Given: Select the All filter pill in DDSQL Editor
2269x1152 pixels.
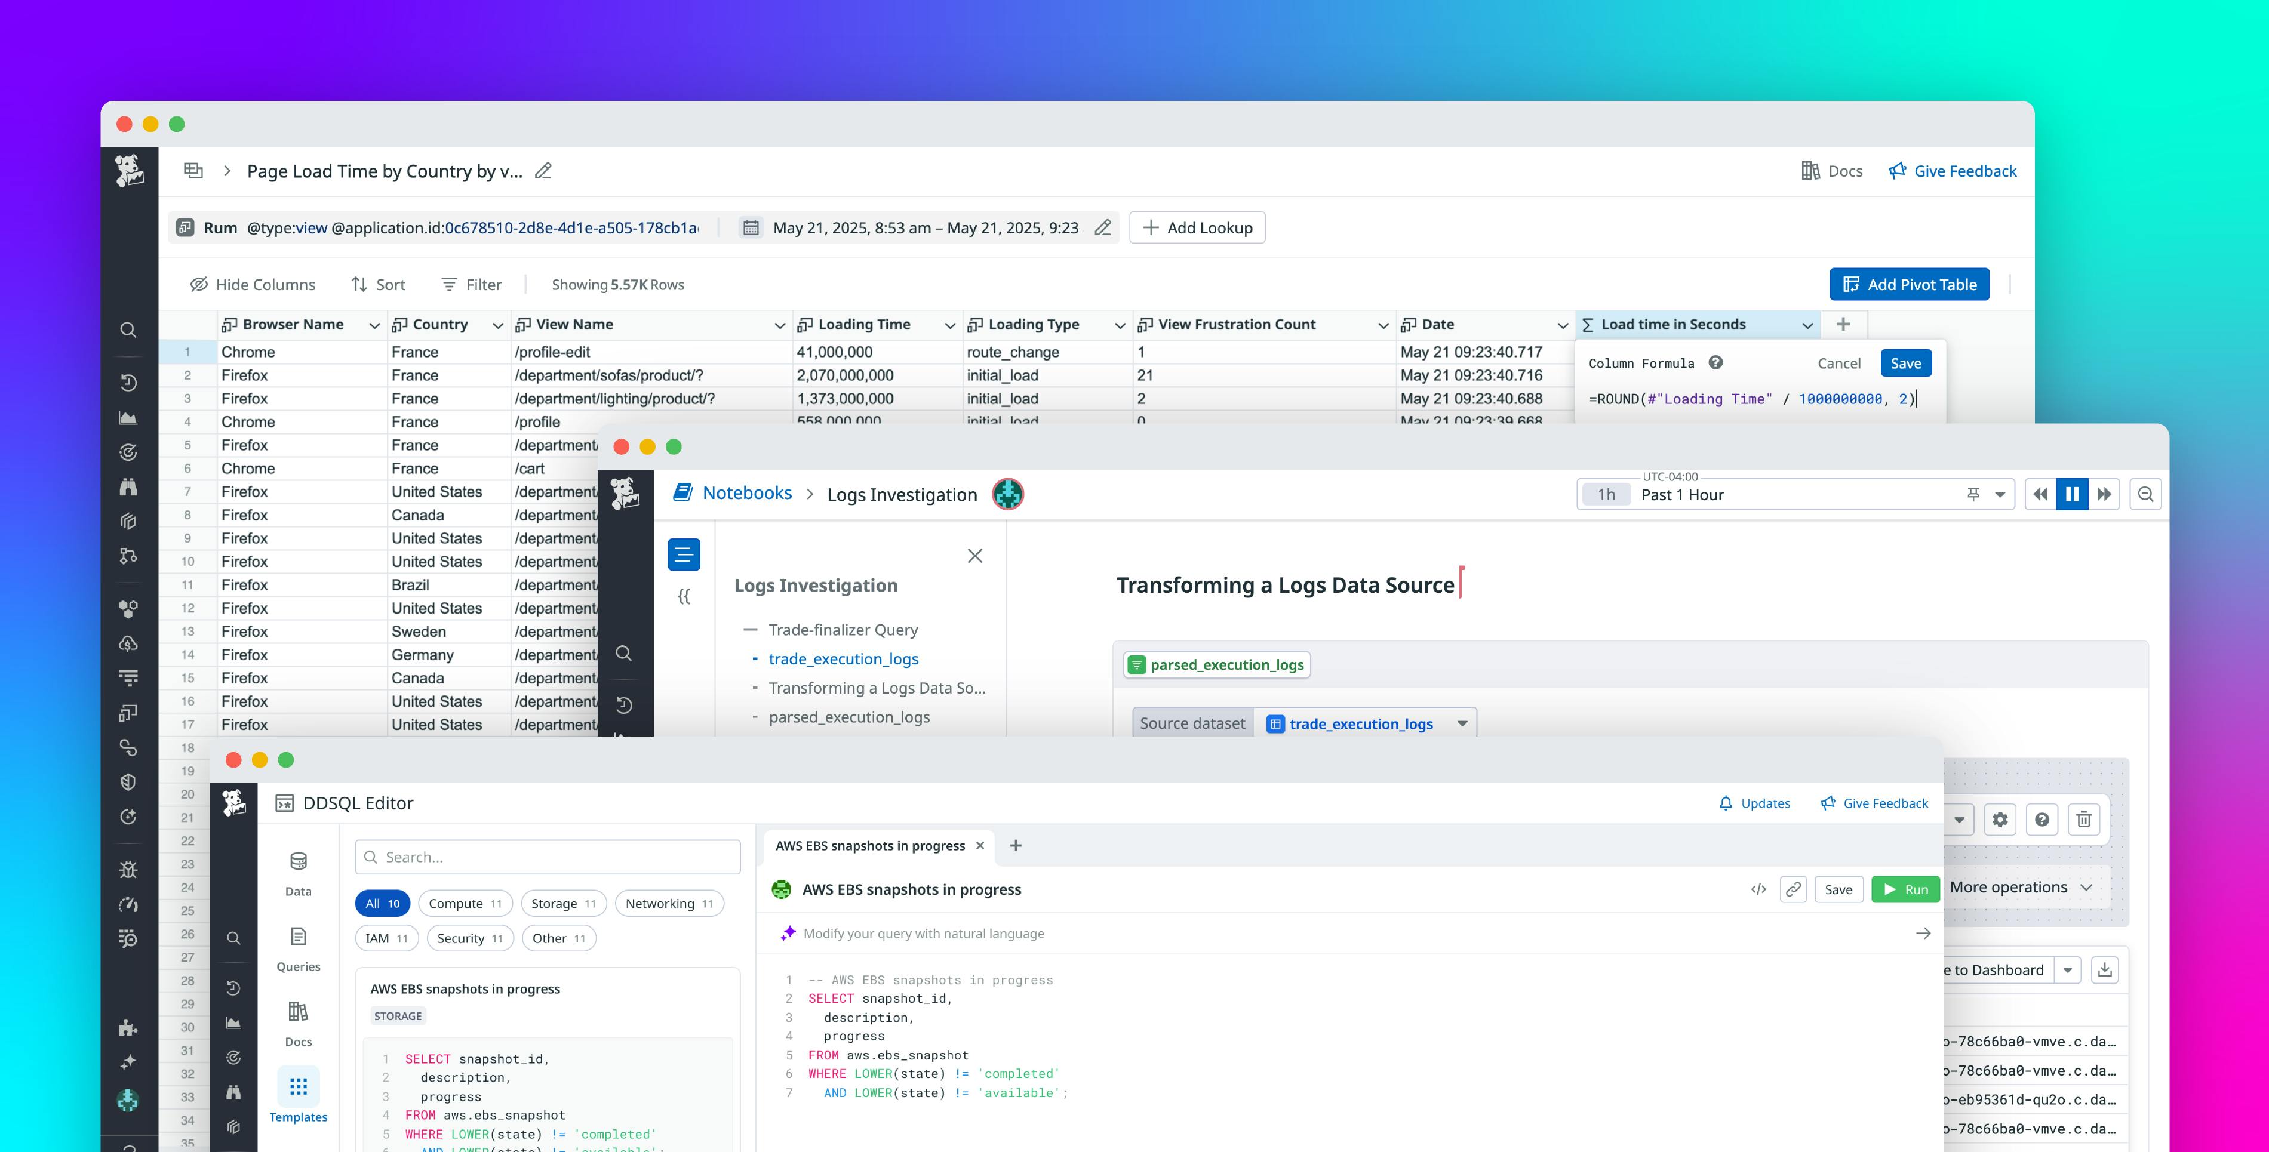Looking at the screenshot, I should point(382,902).
